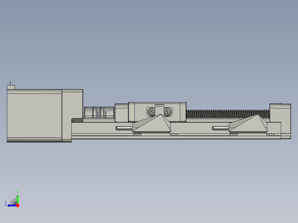Select the left wedge-shaped sensor bracket
Viewport: 298px width, 223px height.
point(152,124)
